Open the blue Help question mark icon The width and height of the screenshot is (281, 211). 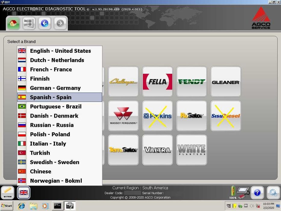257,193
